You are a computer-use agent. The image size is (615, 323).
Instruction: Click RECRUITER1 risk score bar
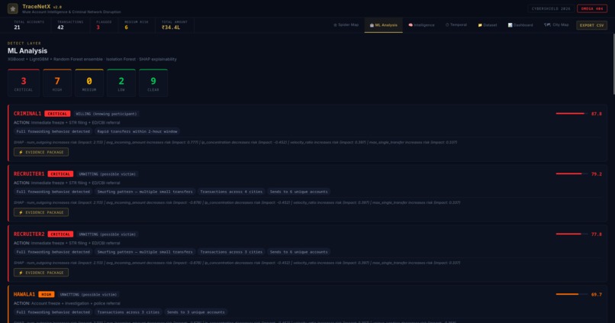coord(572,173)
